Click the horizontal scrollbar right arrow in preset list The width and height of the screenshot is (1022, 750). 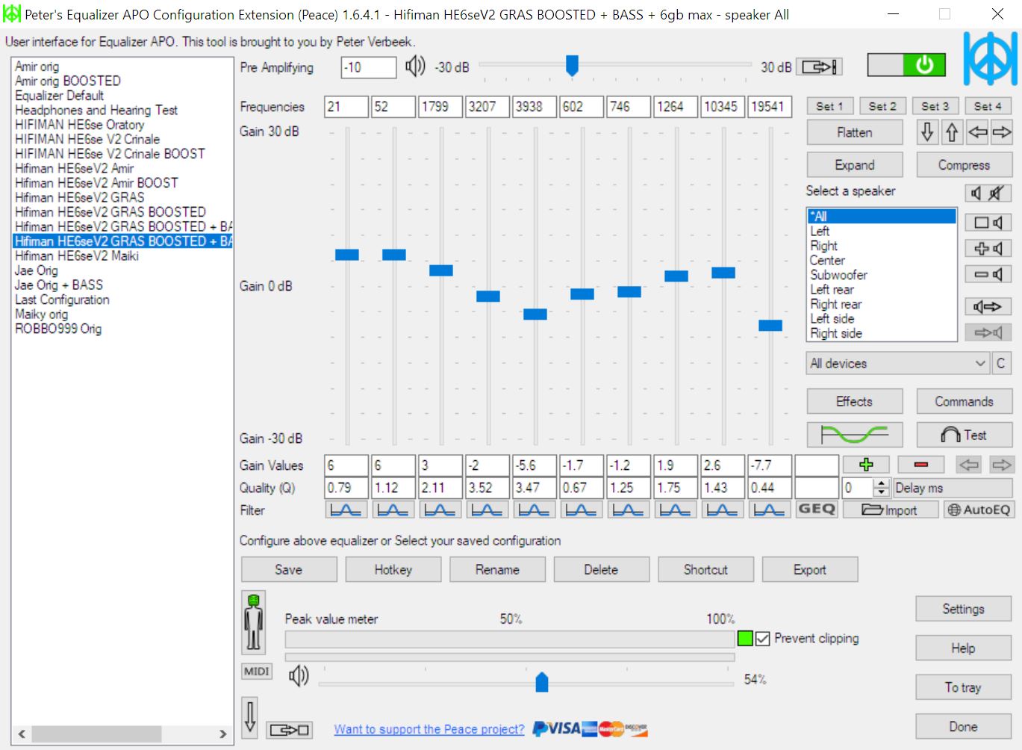222,734
